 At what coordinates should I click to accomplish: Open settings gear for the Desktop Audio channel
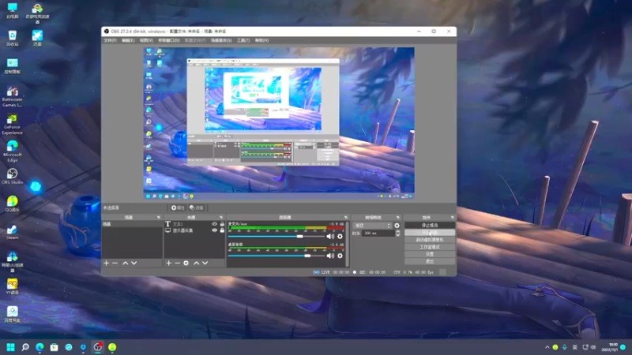click(x=340, y=256)
